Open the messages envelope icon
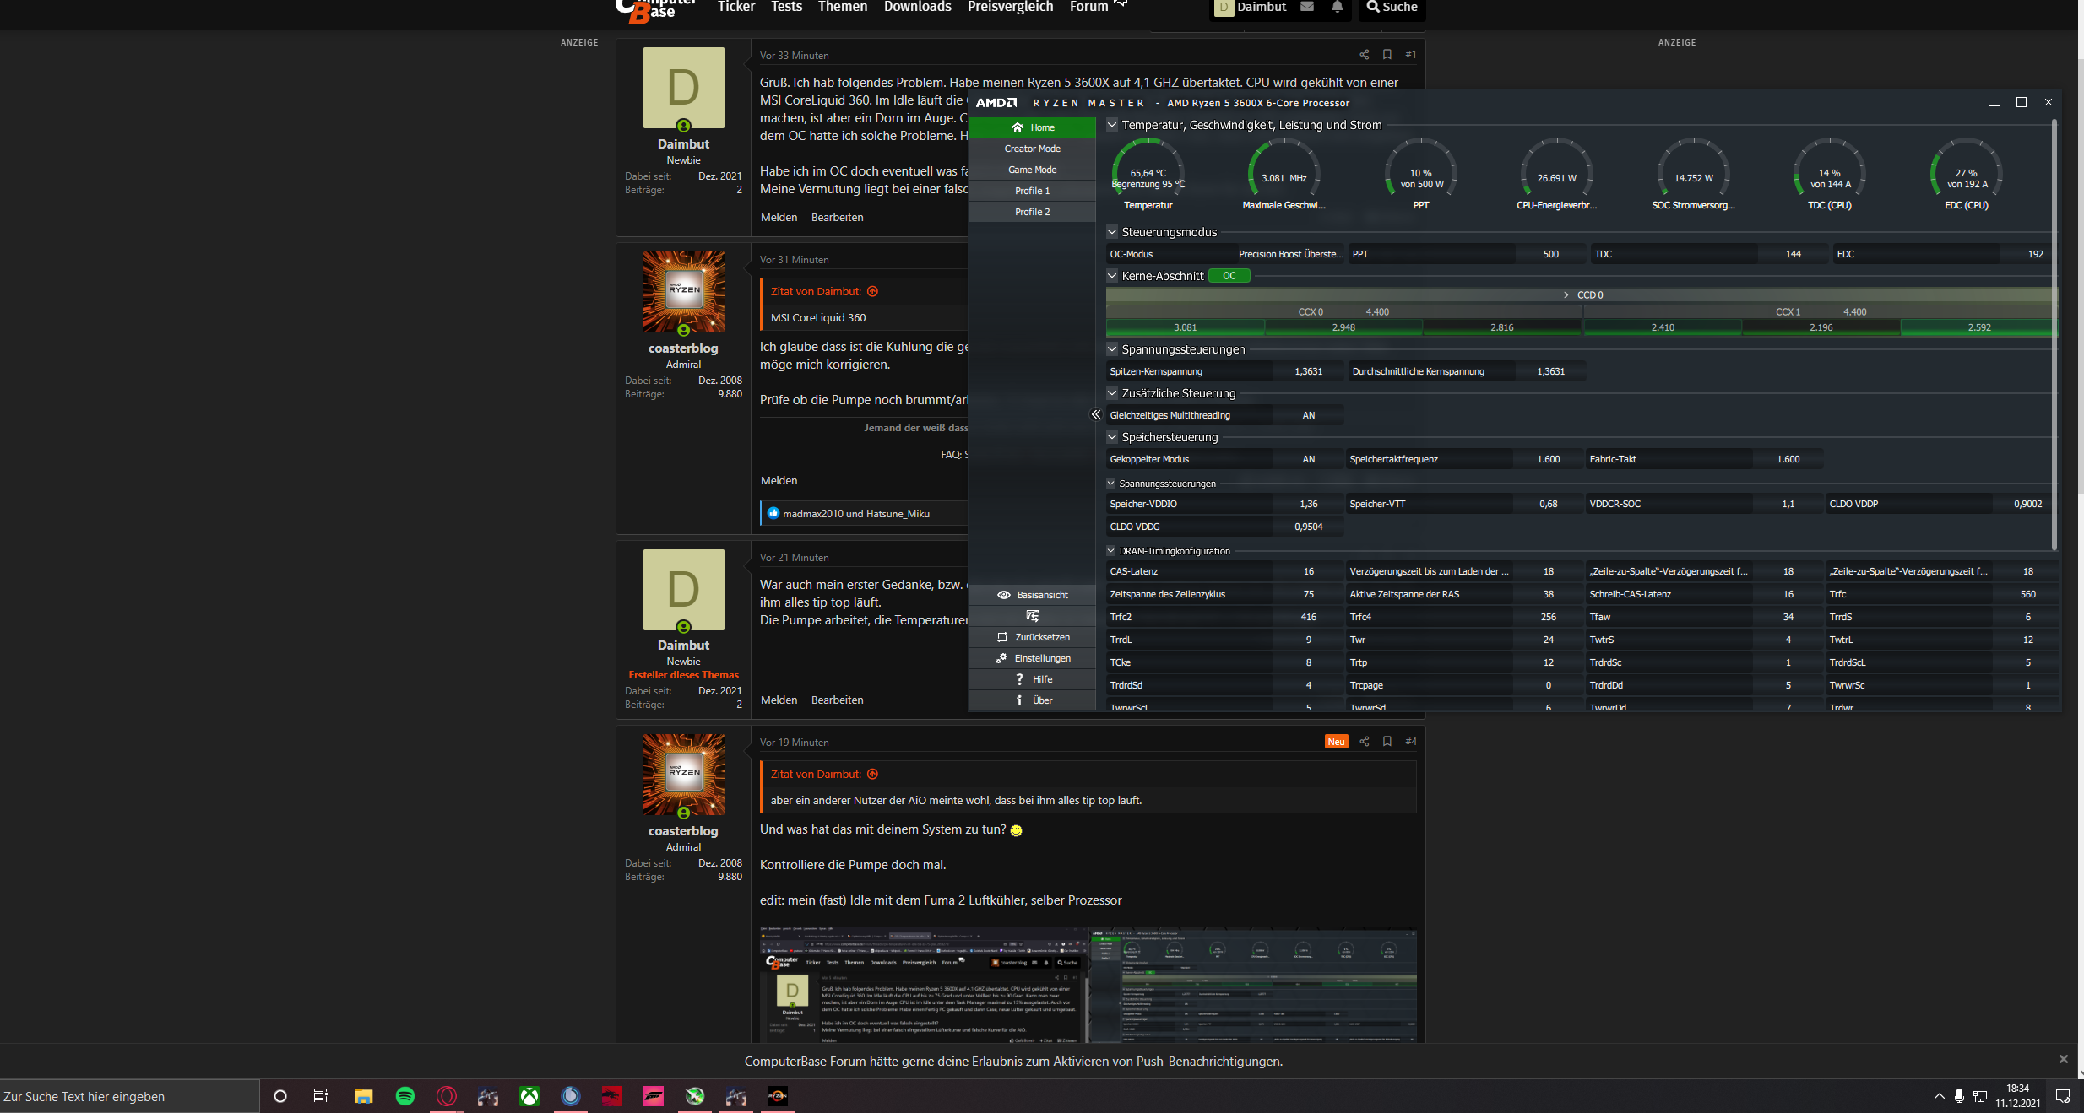This screenshot has width=2084, height=1113. point(1307,8)
